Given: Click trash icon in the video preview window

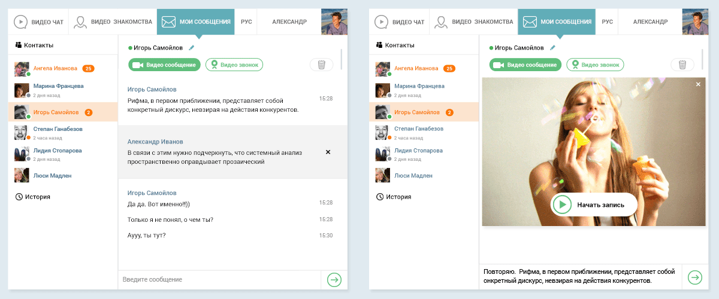Looking at the screenshot, I should pos(682,65).
